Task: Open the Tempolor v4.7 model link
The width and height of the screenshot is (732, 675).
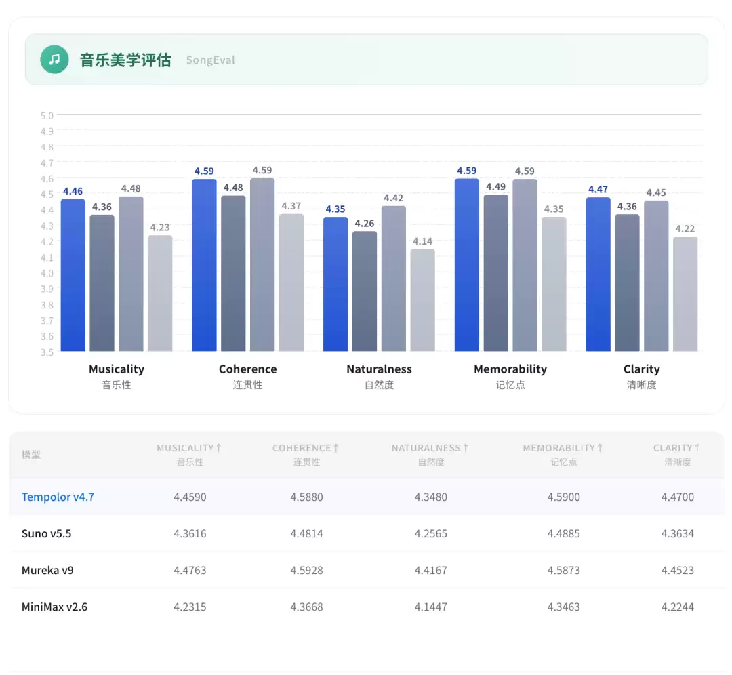Action: (x=58, y=497)
